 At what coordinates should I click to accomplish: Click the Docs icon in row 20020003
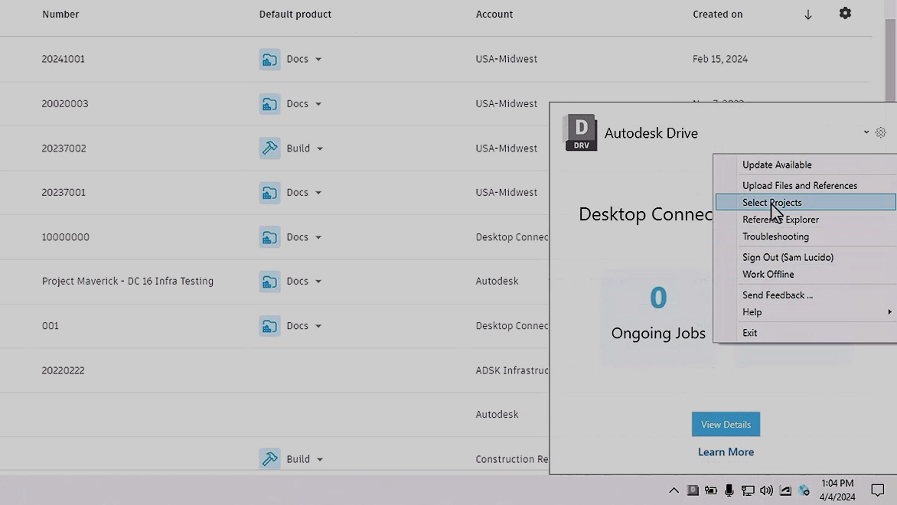269,104
